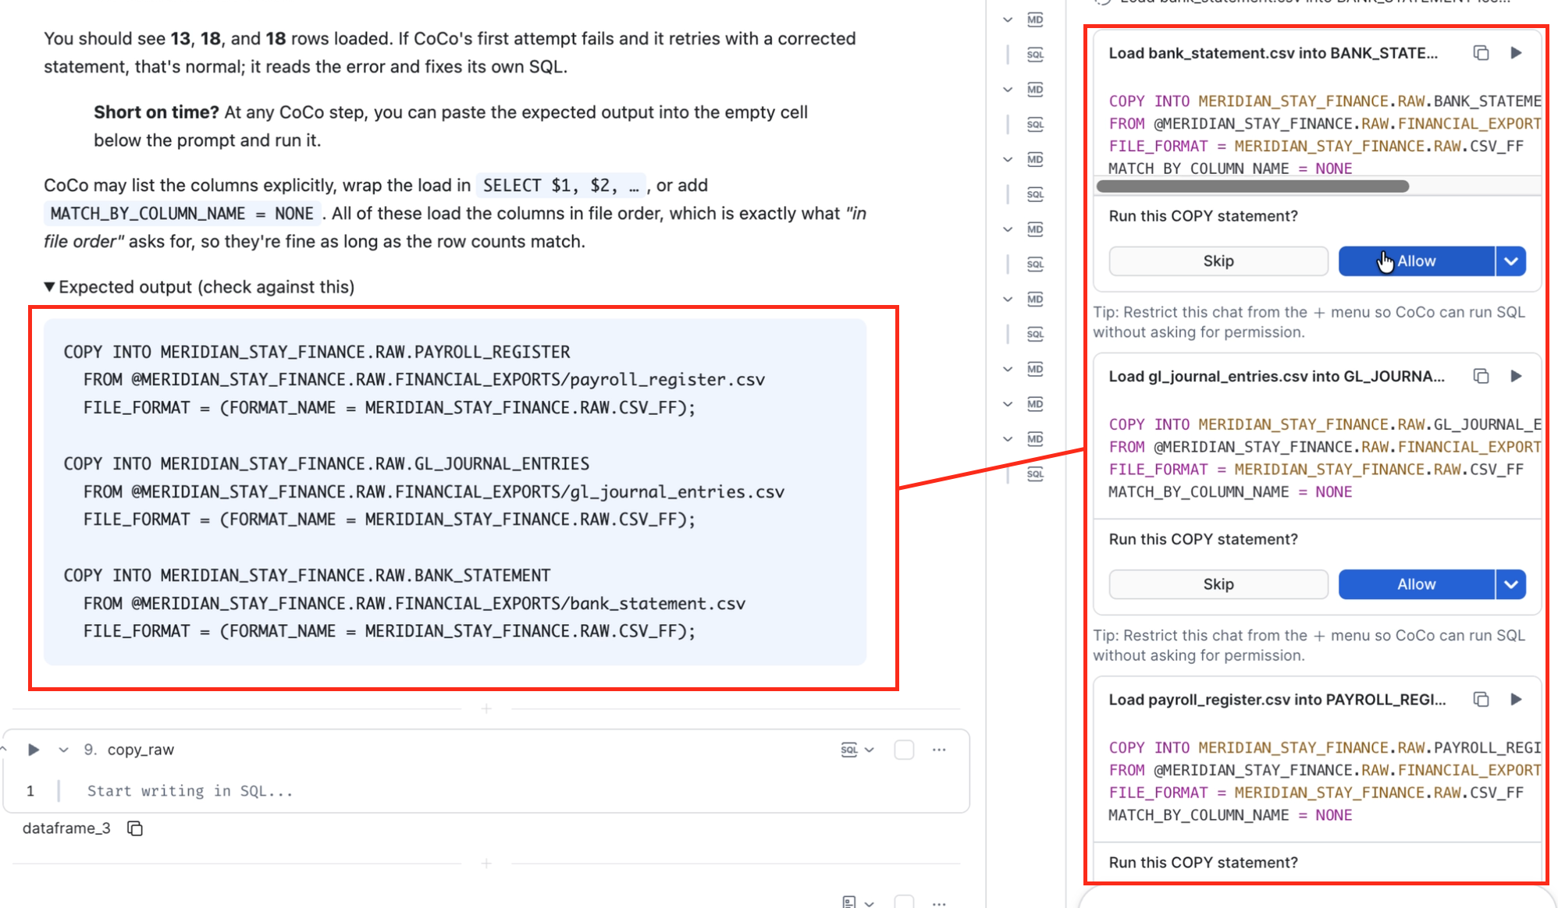Click inline code 'SELECT $1, $2, …'
Viewport: 1558px width, 908px height.
(x=561, y=186)
